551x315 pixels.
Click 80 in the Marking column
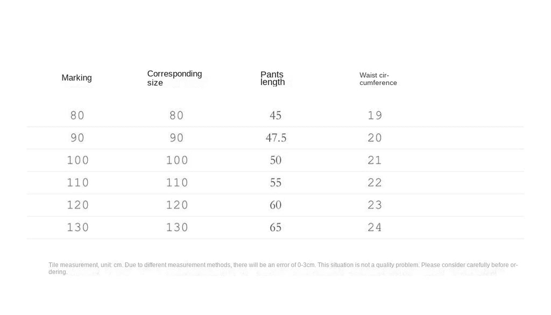[x=77, y=115]
